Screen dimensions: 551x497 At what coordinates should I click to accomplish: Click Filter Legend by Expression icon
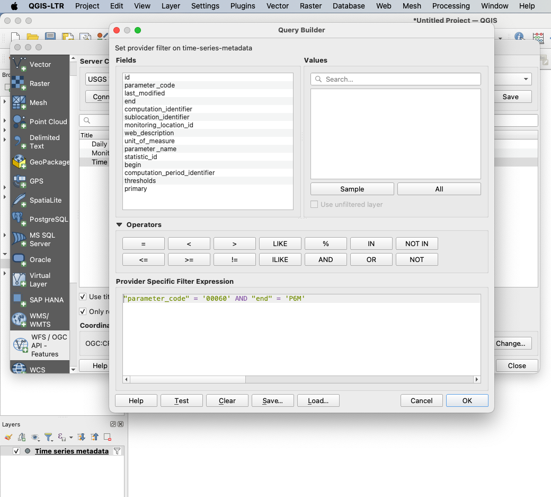click(62, 437)
